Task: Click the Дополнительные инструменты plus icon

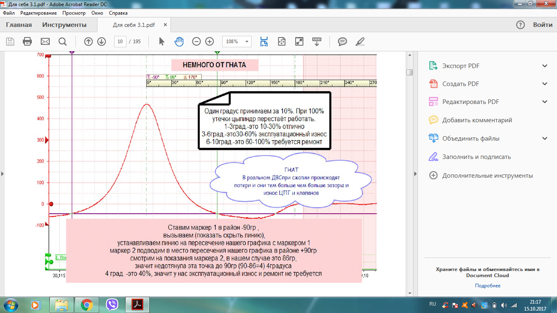Action: (x=434, y=175)
